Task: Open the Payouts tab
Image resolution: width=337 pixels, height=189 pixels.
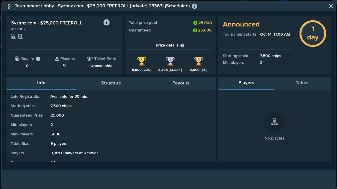Action: click(181, 83)
